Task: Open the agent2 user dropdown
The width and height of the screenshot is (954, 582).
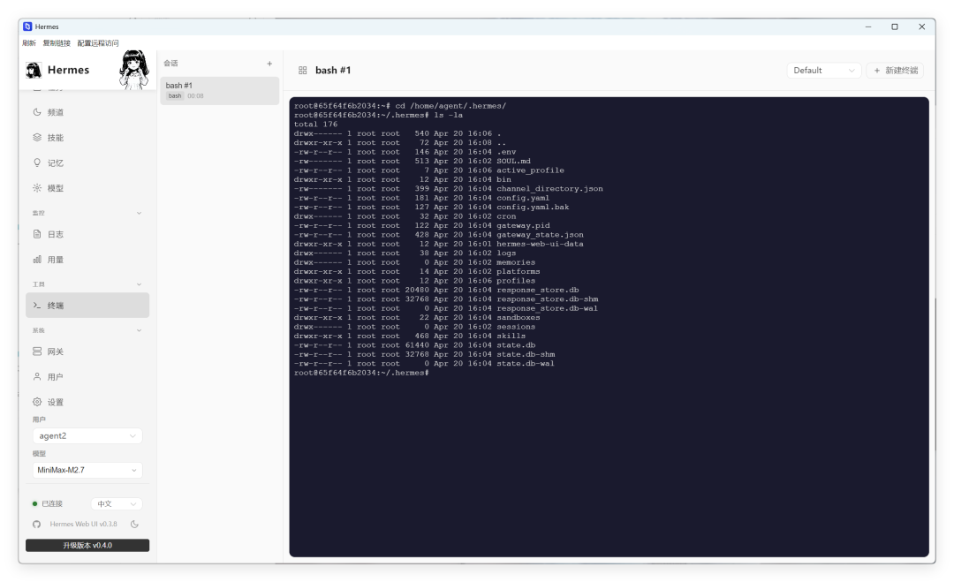Action: coord(87,436)
